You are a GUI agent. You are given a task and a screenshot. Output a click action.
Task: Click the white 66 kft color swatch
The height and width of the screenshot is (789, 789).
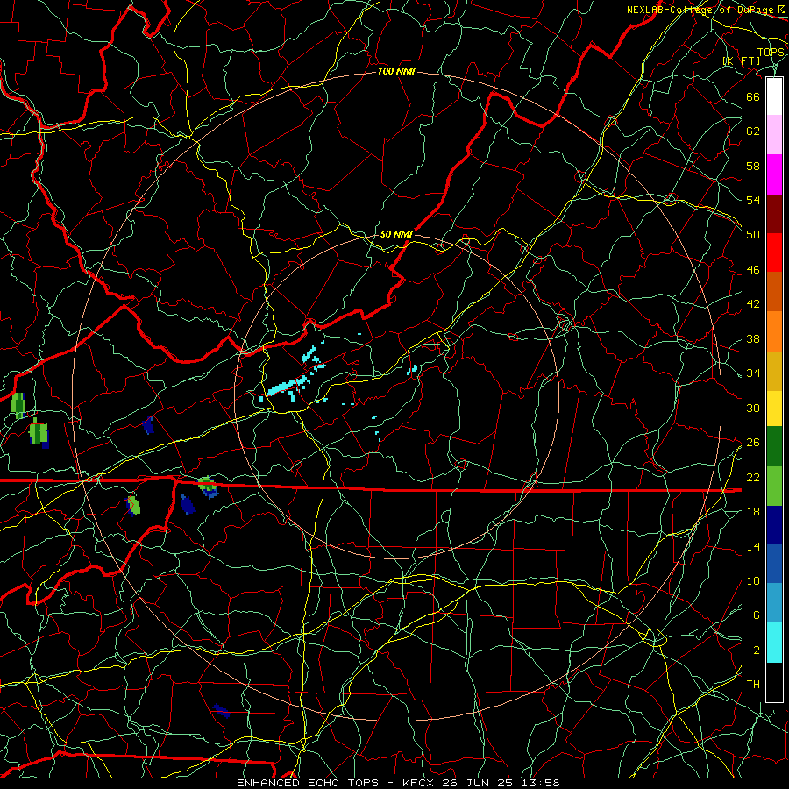(x=774, y=96)
